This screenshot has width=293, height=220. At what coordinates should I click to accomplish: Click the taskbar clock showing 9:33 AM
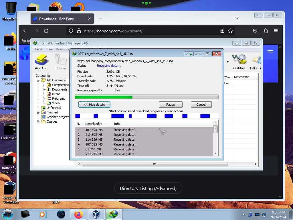(x=278, y=215)
